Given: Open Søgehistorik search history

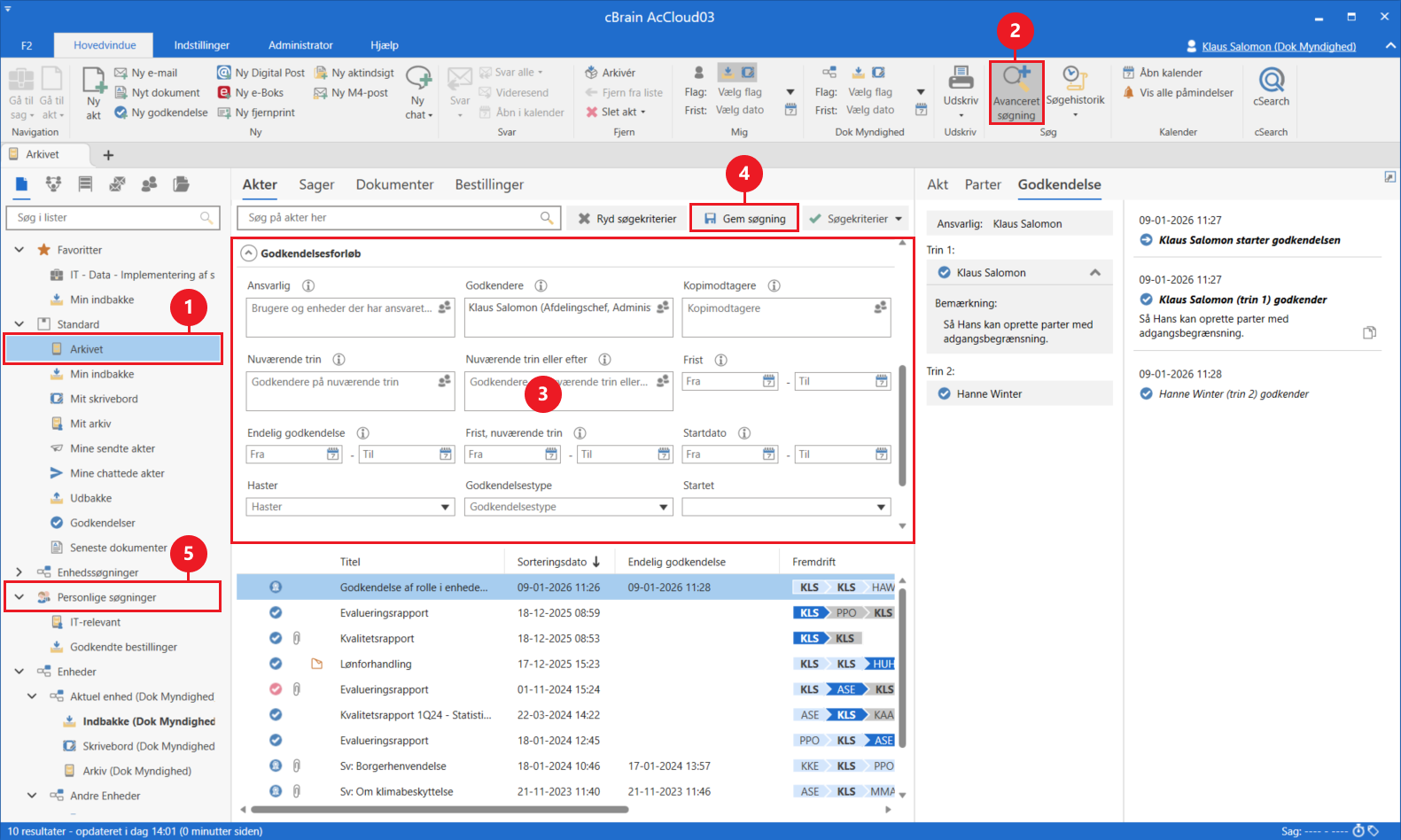Looking at the screenshot, I should (x=1075, y=92).
